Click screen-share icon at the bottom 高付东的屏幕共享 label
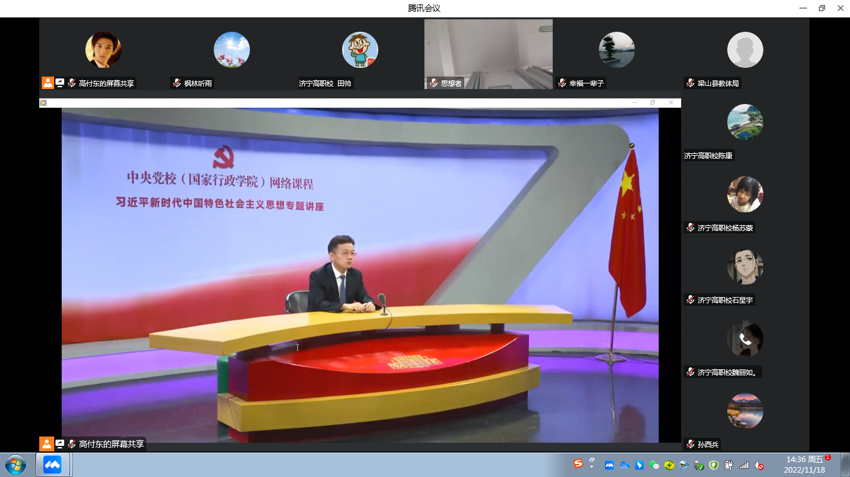Viewport: 850px width, 477px height. coord(60,444)
